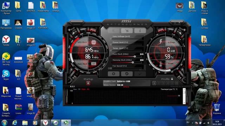The width and height of the screenshot is (225, 126).
Task: Click the scroll-down arrow of monitoring graph
Action: pyautogui.click(x=184, y=103)
